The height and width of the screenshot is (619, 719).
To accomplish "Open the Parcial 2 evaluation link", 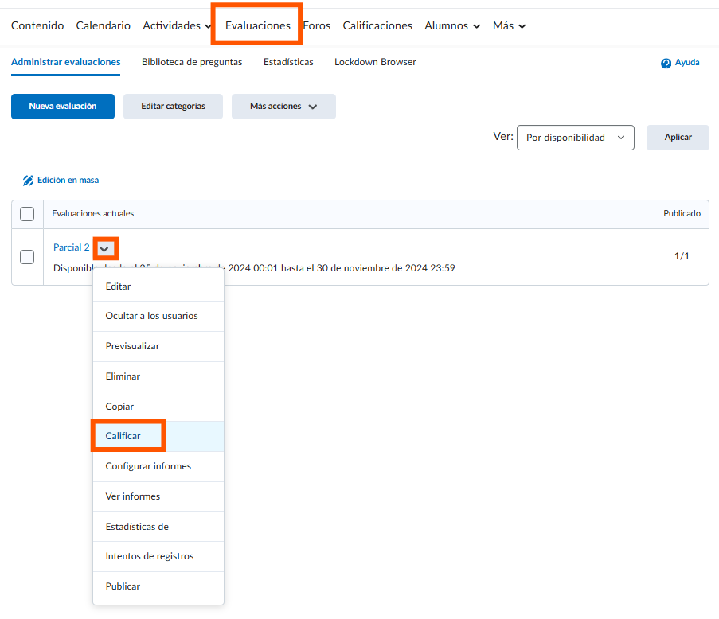I will 71,247.
